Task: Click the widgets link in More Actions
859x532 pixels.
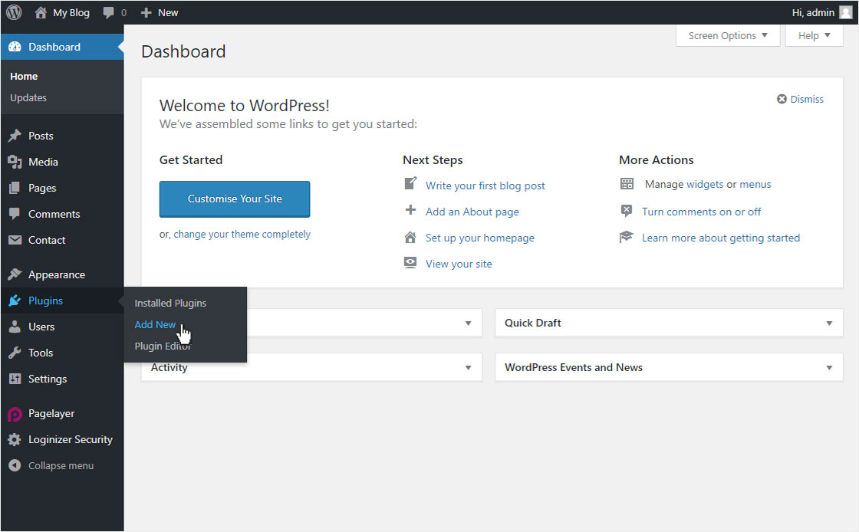Action: pos(705,185)
